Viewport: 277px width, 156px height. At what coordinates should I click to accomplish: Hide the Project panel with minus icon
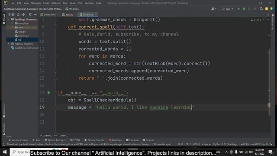[35, 14]
